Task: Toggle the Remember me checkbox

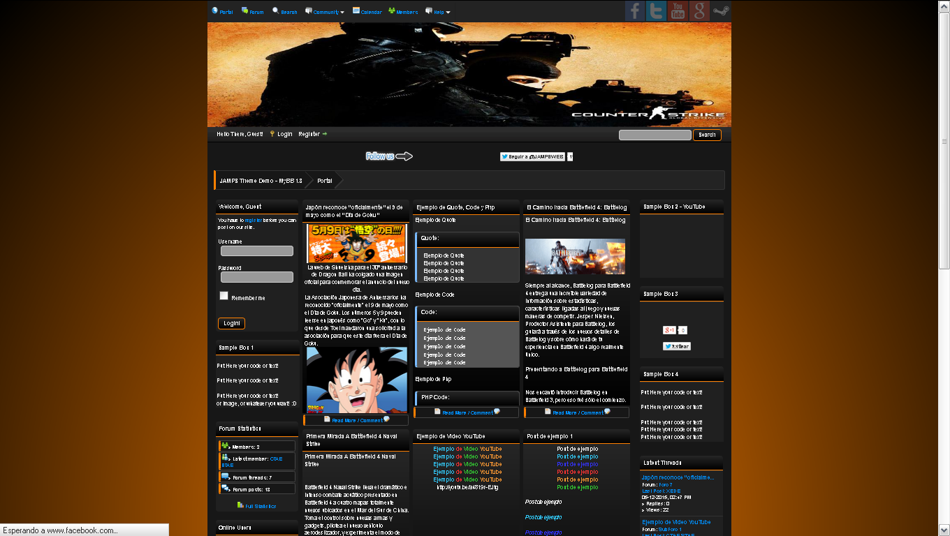Action: point(224,296)
